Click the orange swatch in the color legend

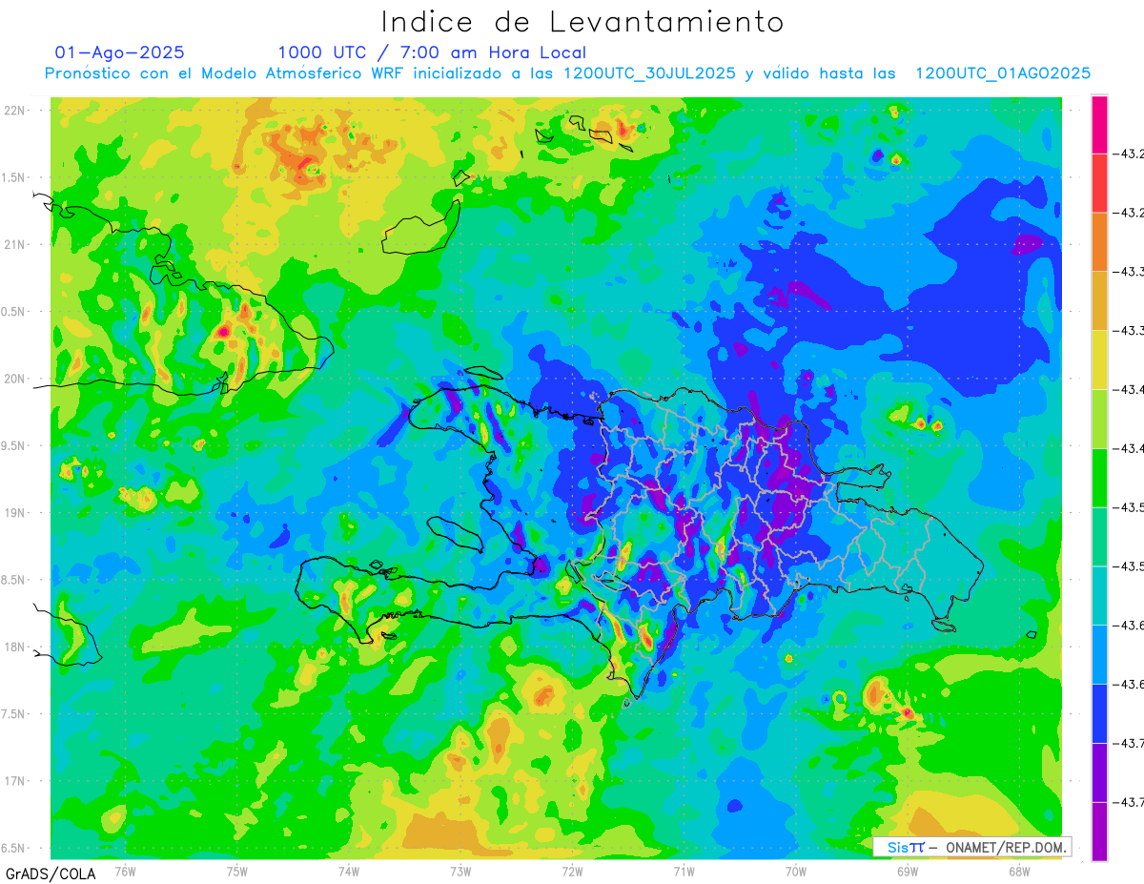click(1099, 242)
